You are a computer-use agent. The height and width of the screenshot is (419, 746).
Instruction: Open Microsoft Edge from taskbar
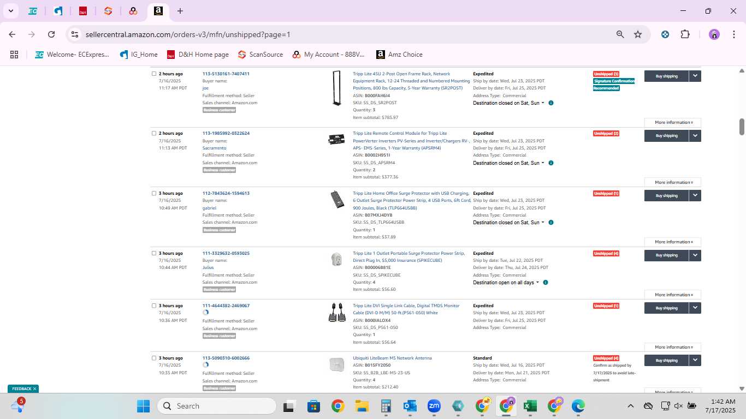578,406
